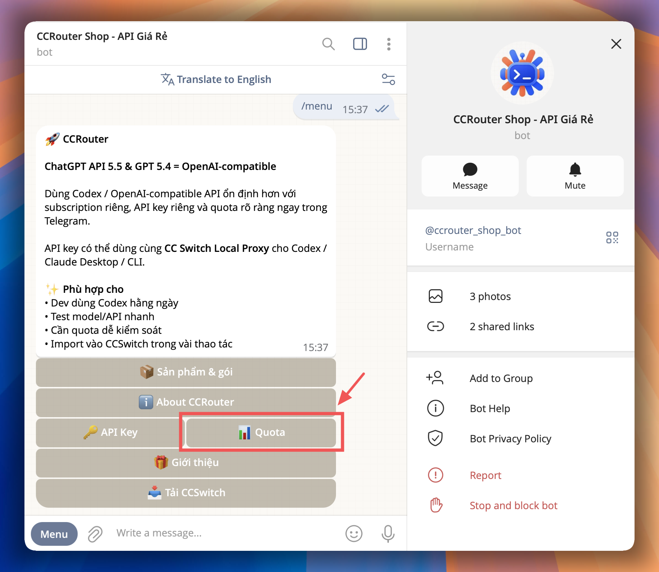Open the emoji smiley picker
Viewport: 659px width, 572px height.
354,534
